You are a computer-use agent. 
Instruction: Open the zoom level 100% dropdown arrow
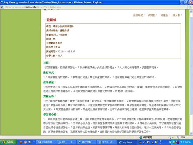[x=188, y=137]
